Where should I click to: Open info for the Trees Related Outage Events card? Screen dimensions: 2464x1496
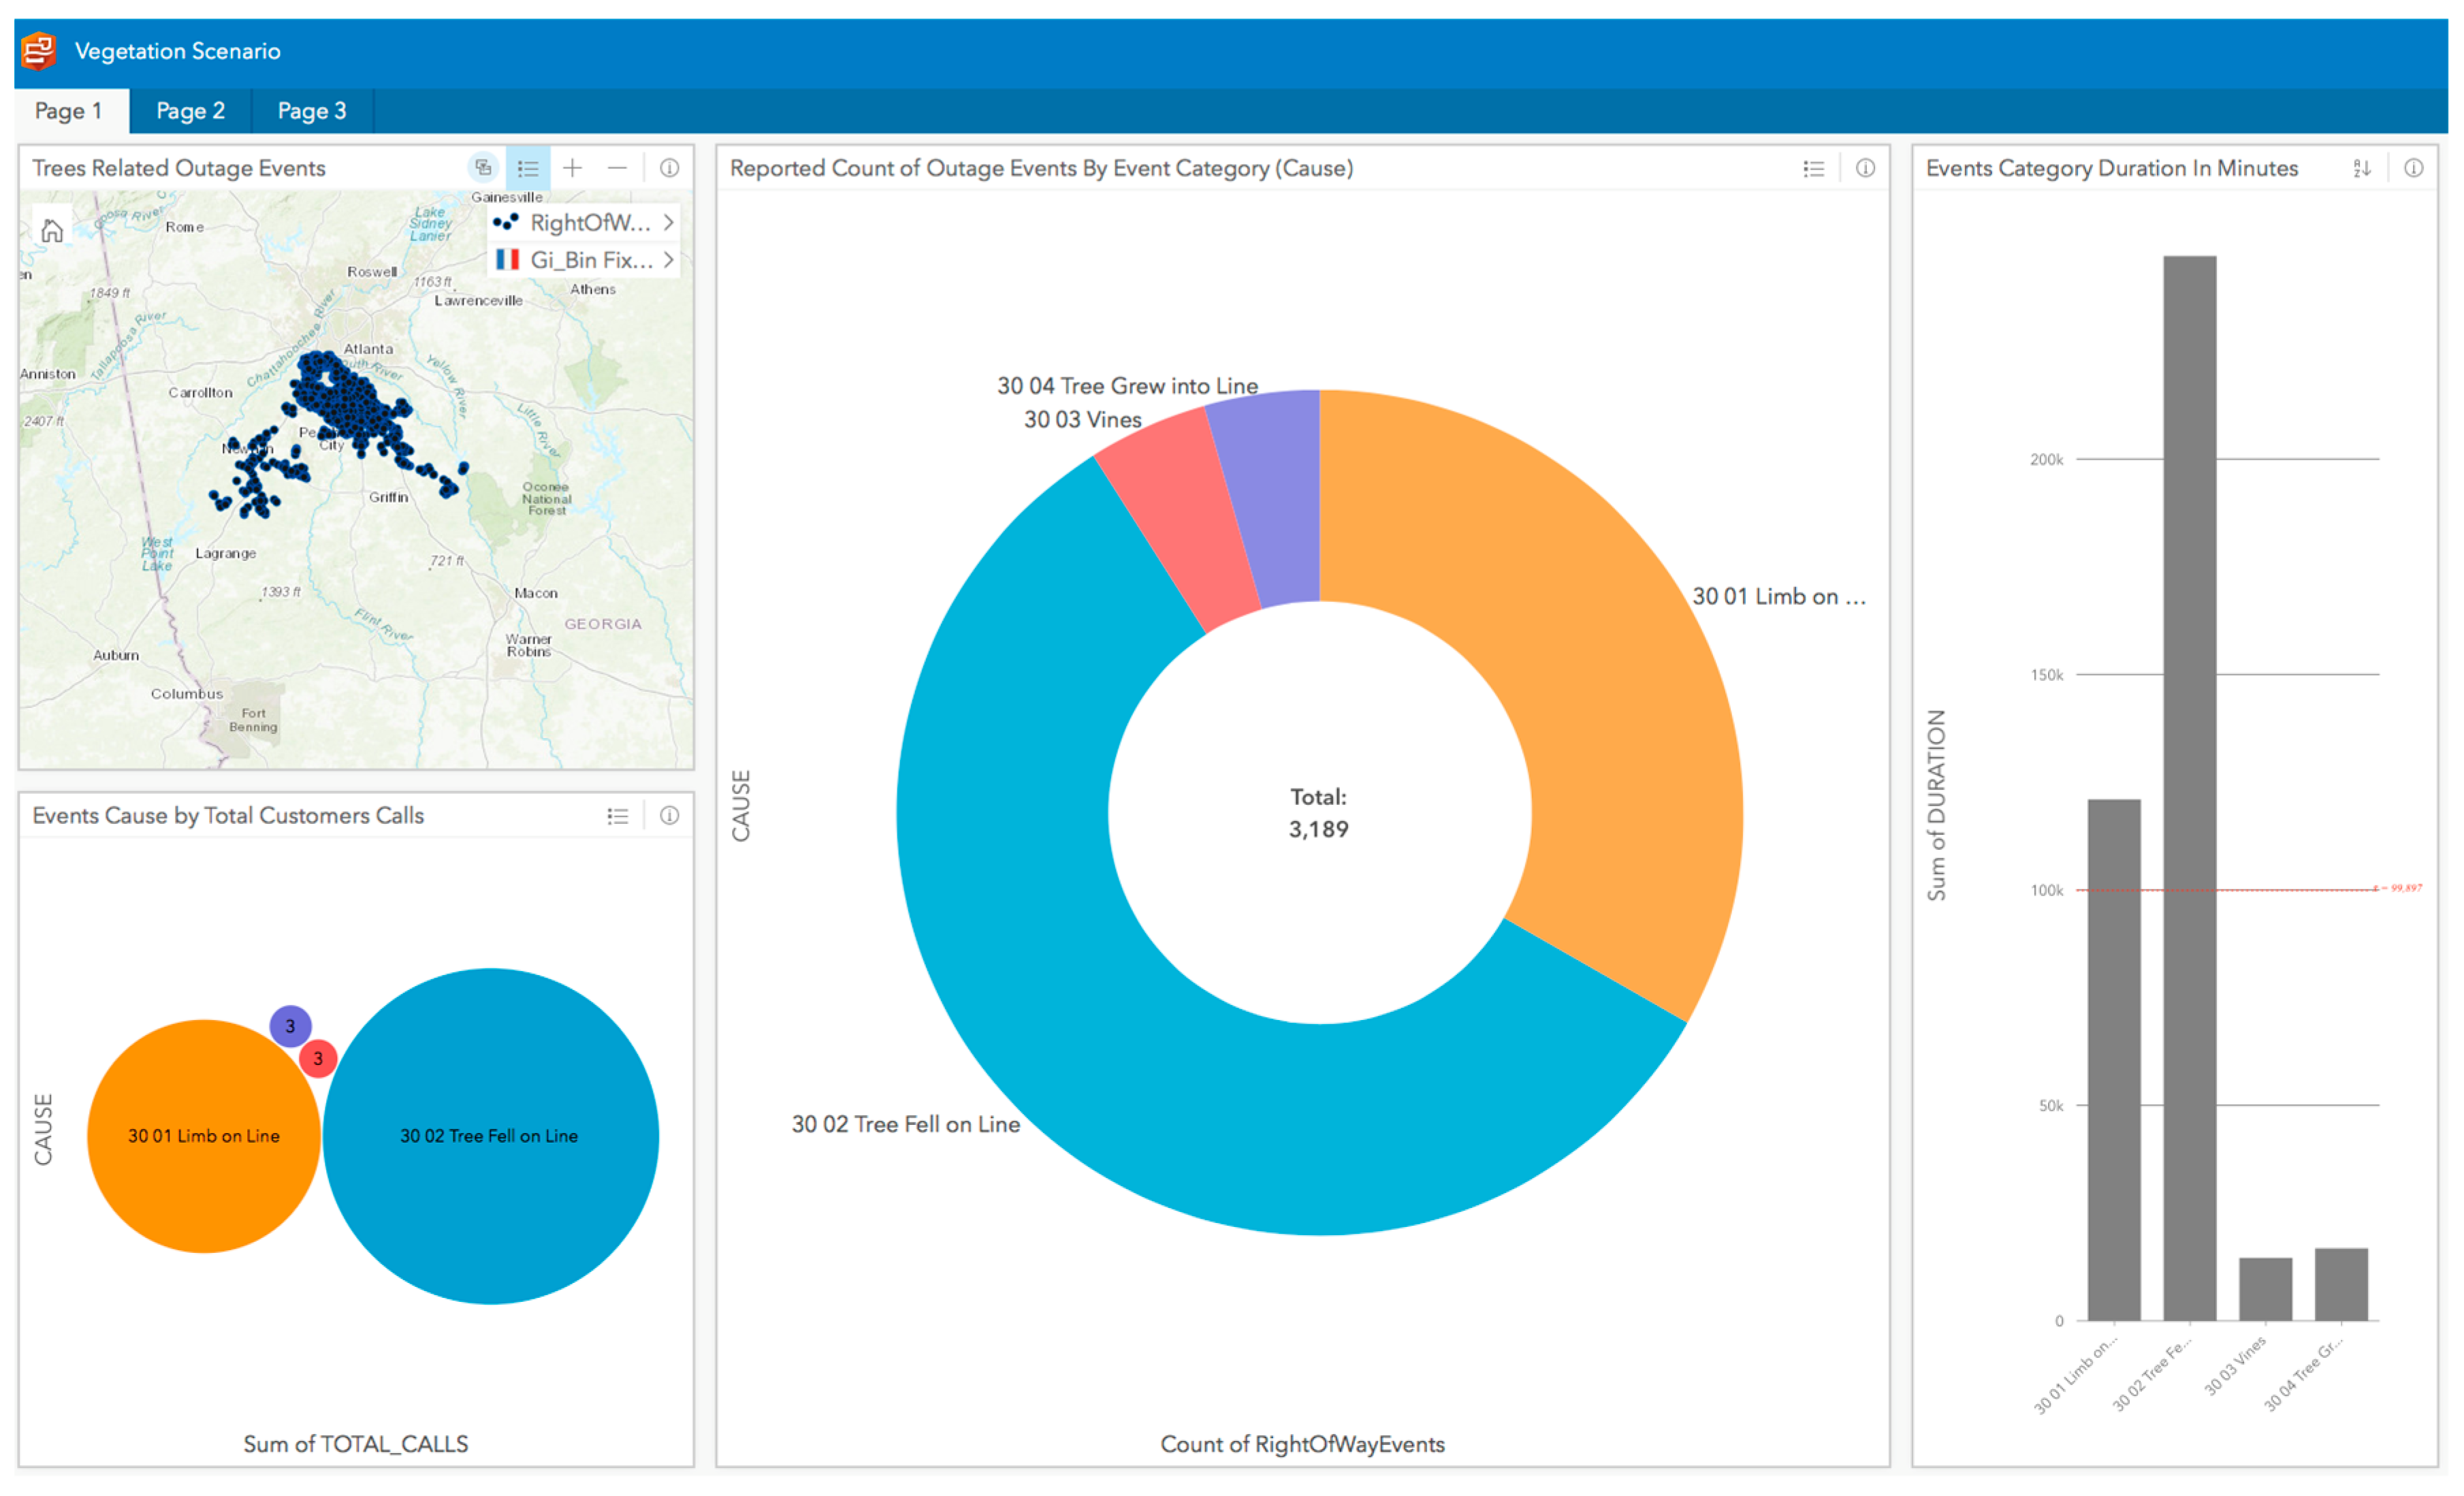tap(669, 168)
